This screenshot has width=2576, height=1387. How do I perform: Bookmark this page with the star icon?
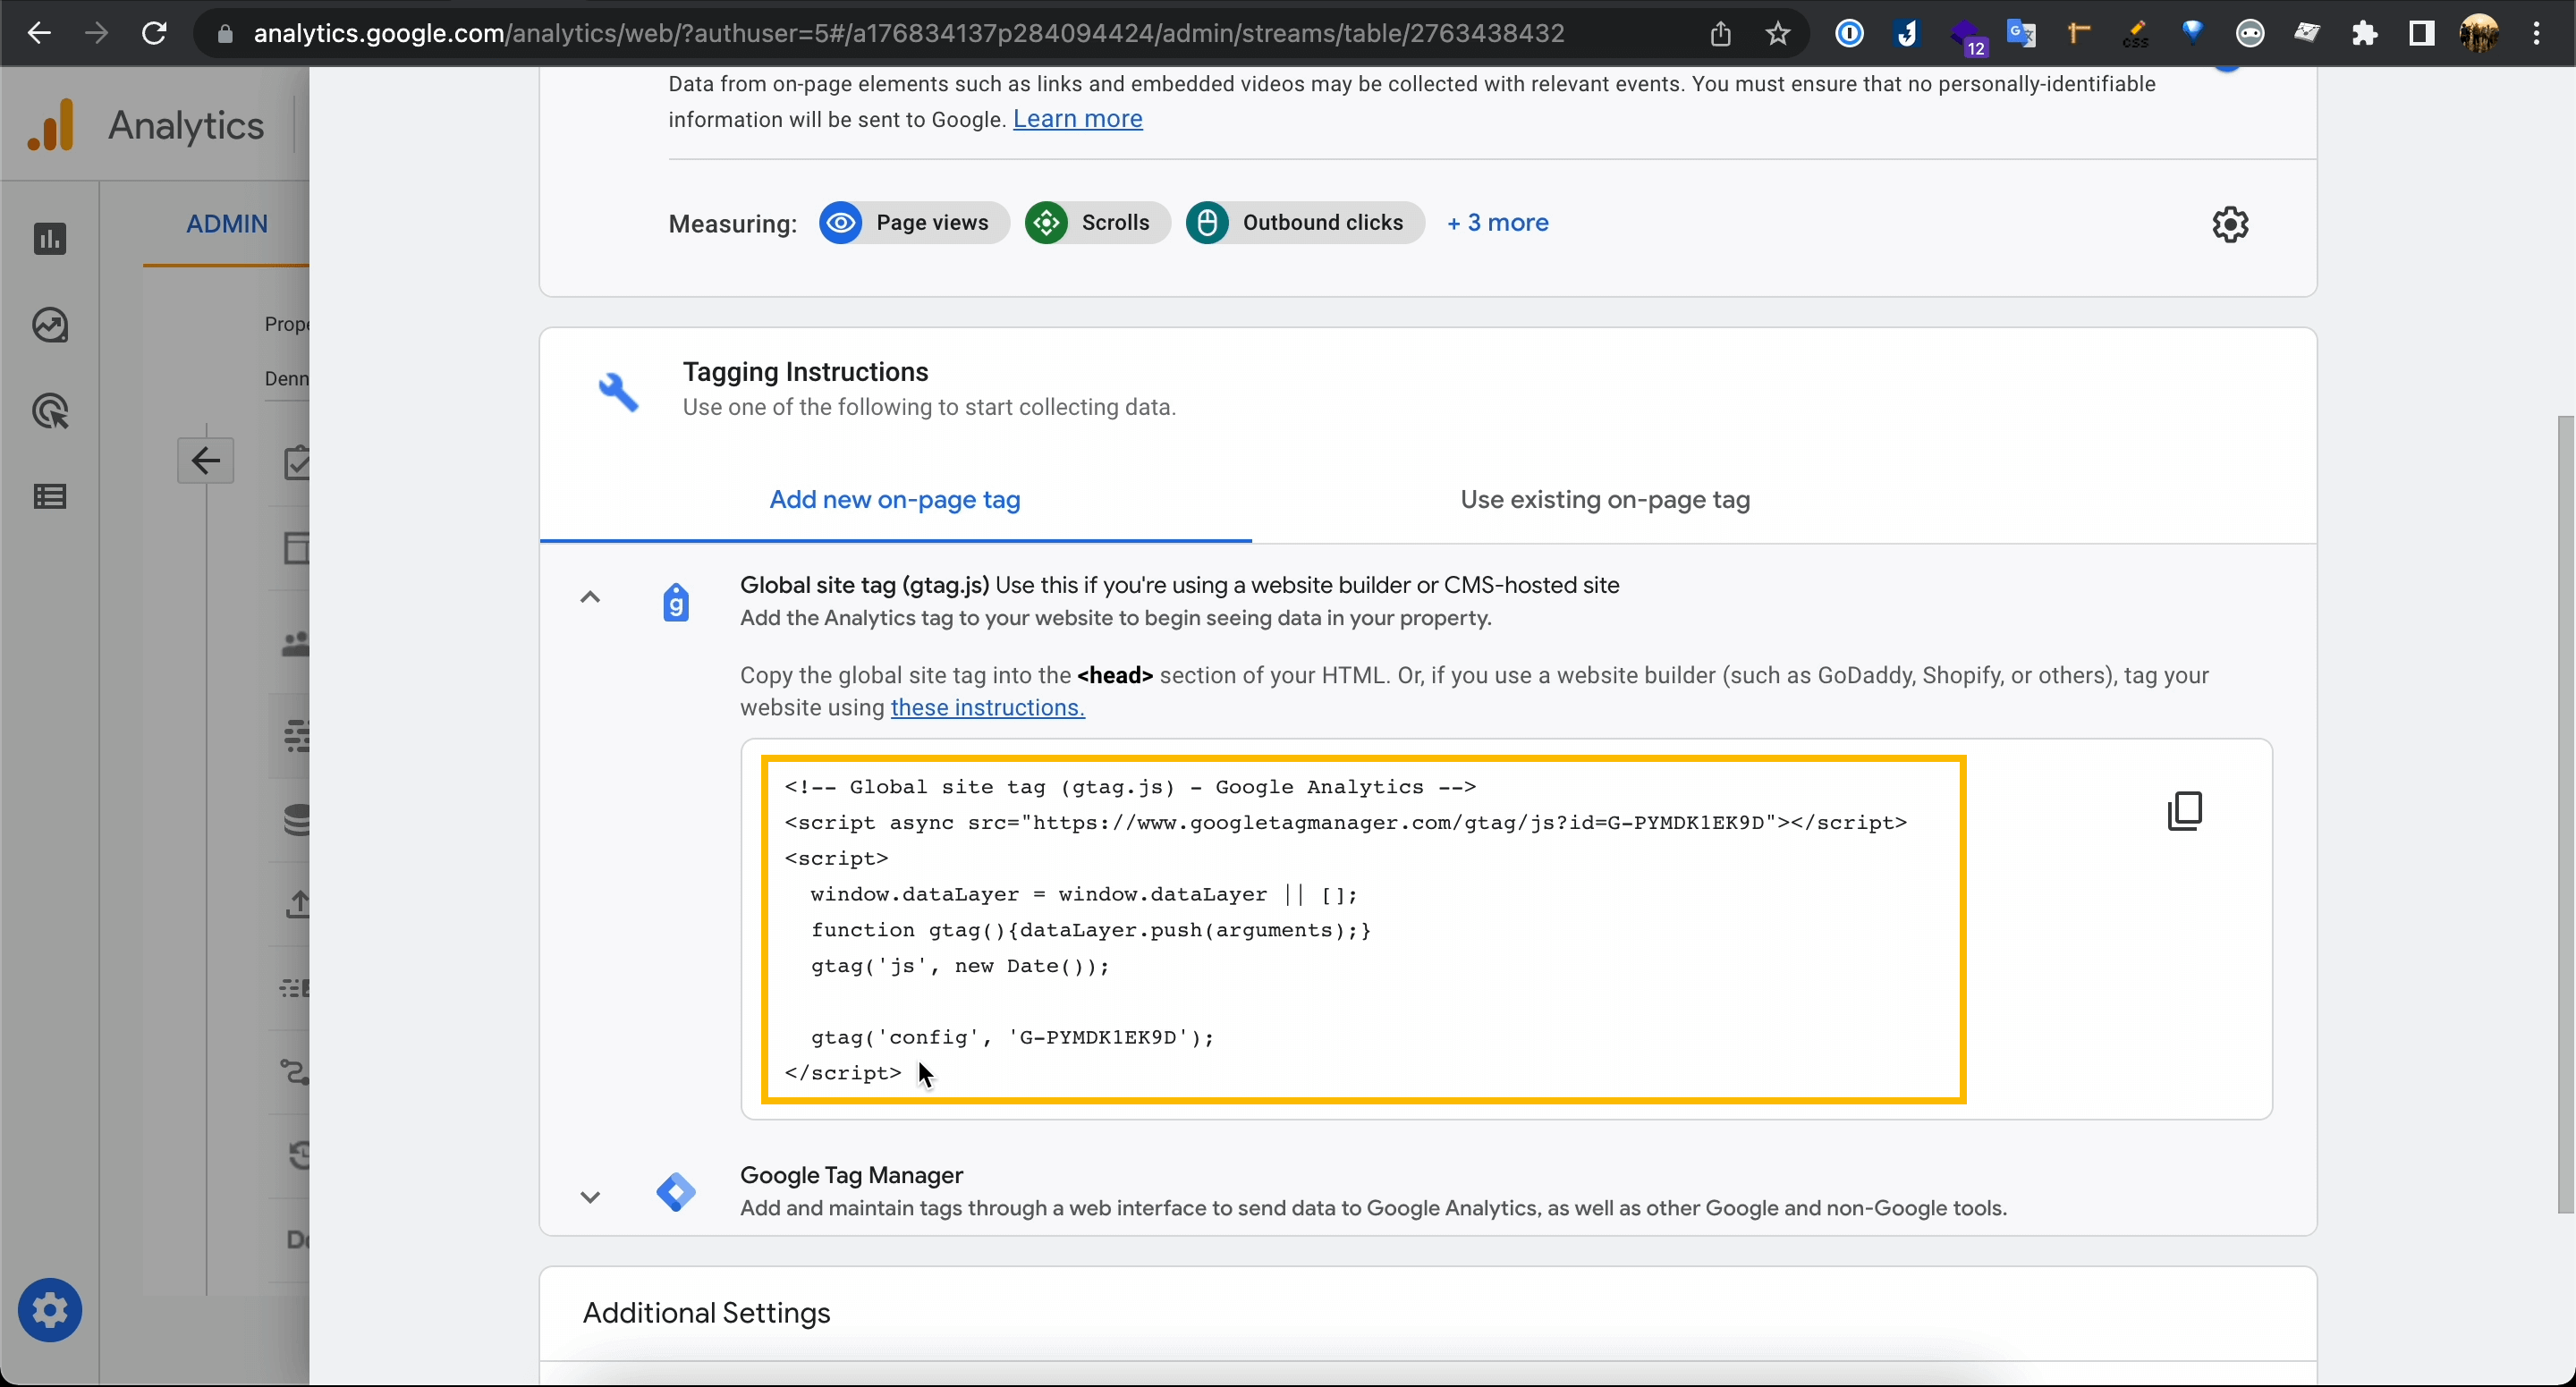pyautogui.click(x=1778, y=34)
